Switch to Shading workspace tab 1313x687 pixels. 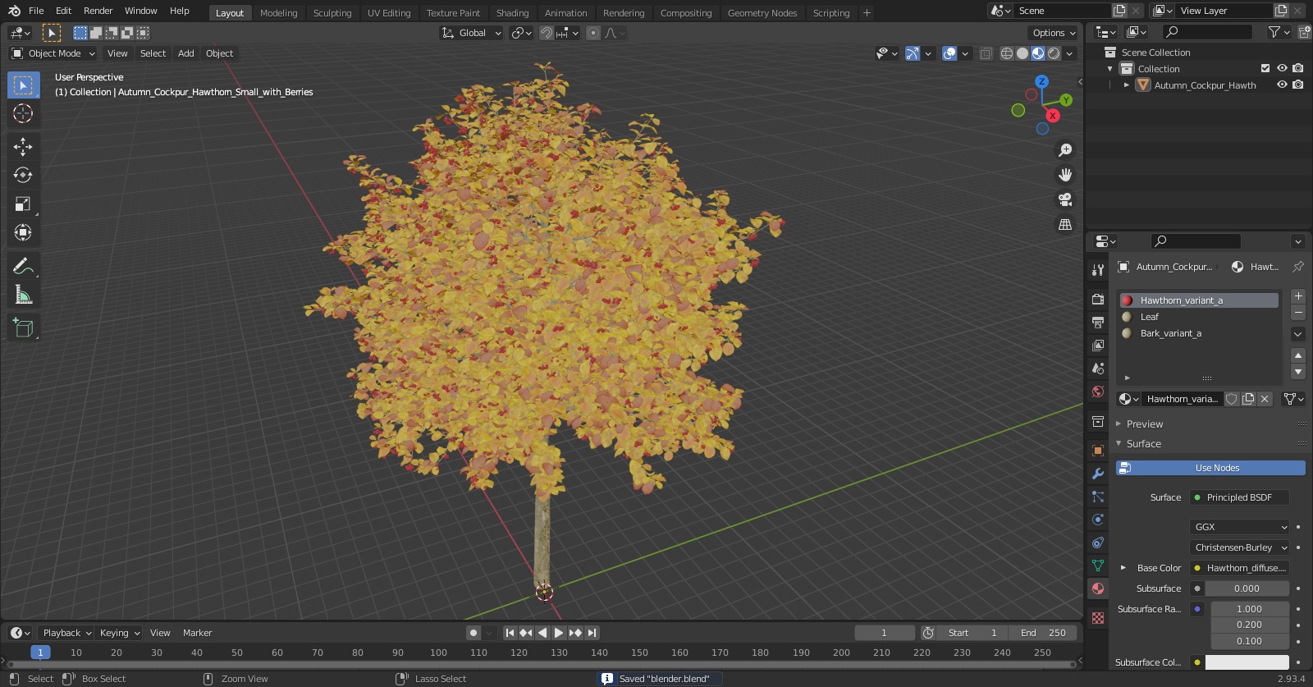pos(512,13)
